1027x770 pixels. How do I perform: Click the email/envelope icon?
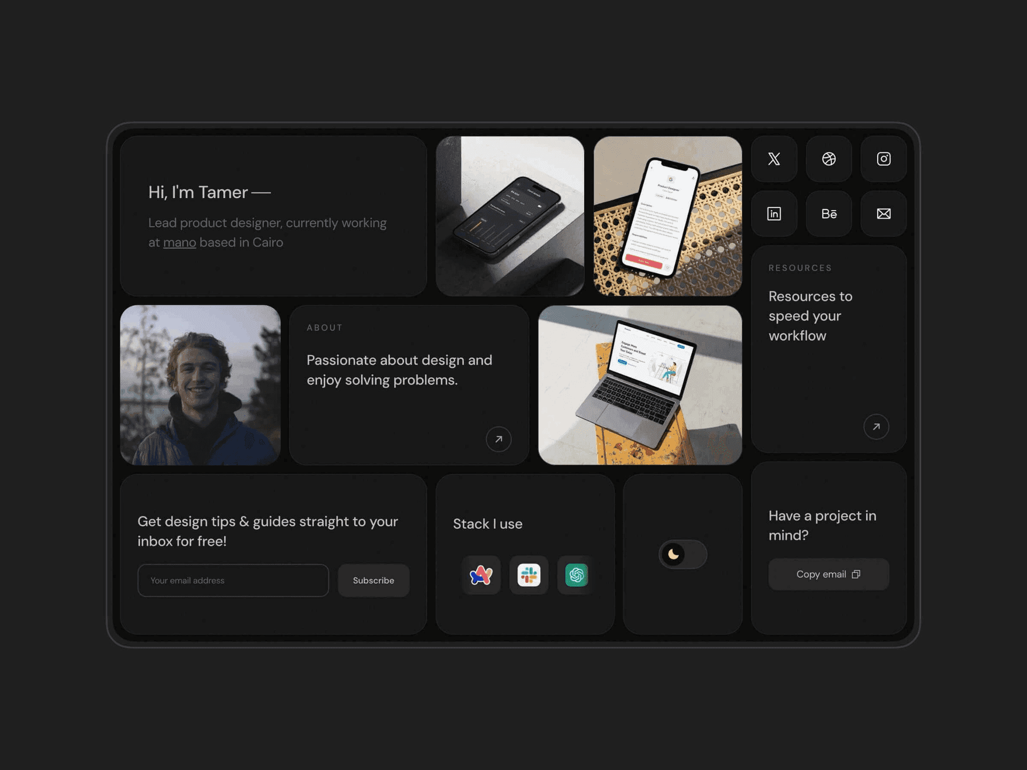click(x=884, y=213)
